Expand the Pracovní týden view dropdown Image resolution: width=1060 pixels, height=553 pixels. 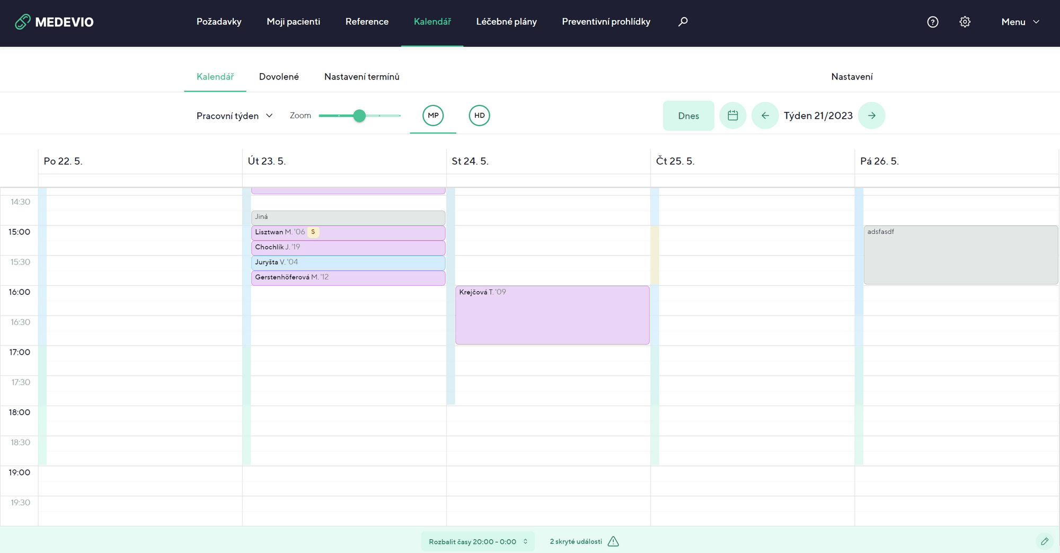click(234, 116)
